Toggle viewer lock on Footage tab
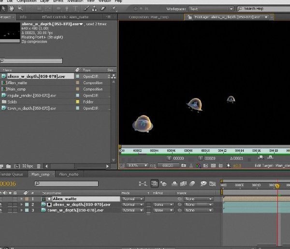 189,17
